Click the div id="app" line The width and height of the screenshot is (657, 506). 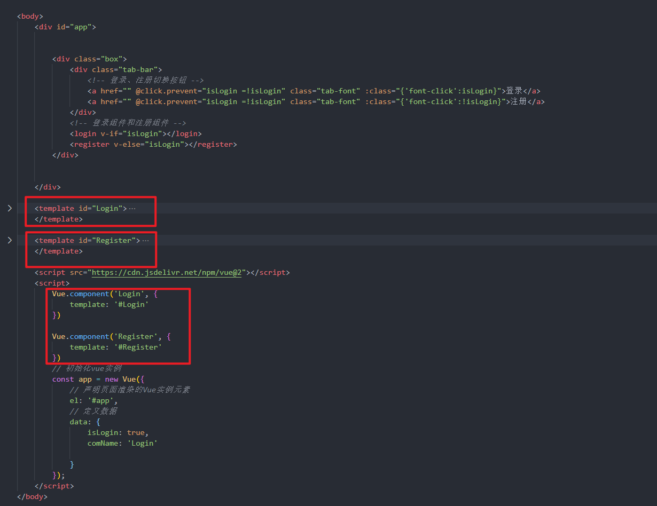pyautogui.click(x=65, y=27)
